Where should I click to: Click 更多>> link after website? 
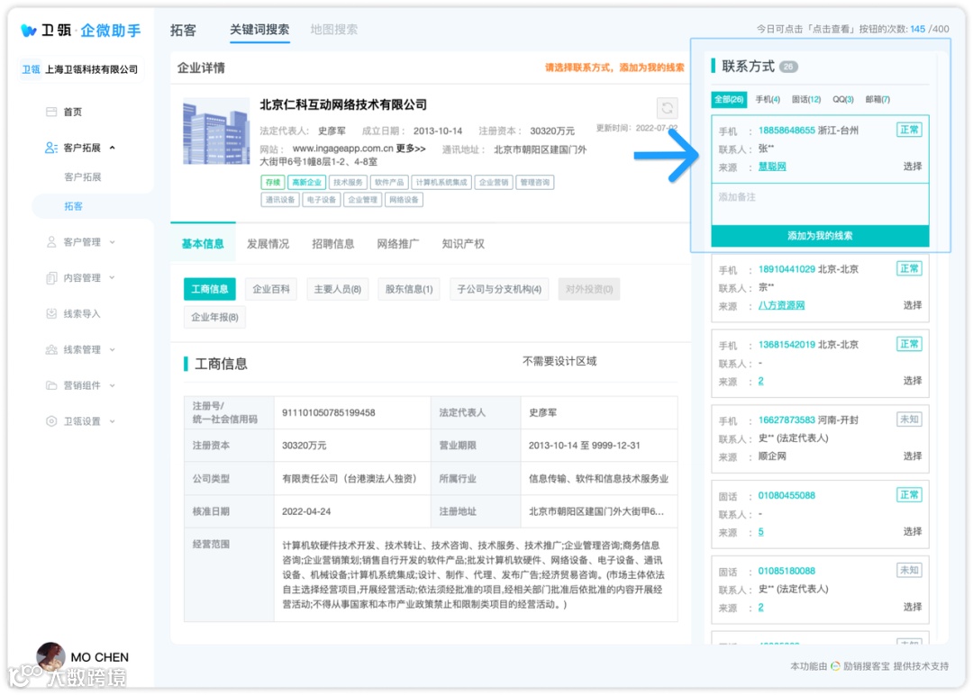(x=412, y=149)
